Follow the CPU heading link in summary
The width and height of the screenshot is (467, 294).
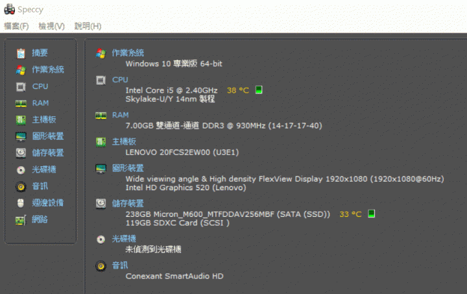pyautogui.click(x=120, y=80)
